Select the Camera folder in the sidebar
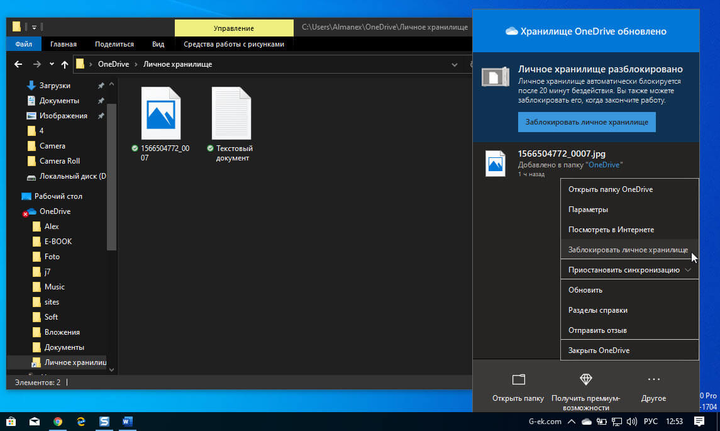The image size is (720, 431). (x=52, y=146)
